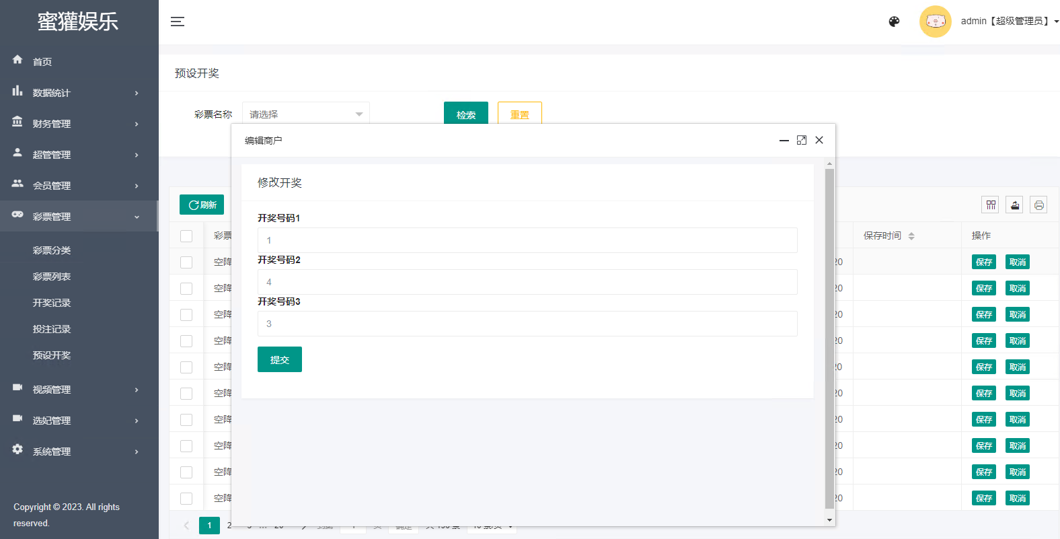Image resolution: width=1060 pixels, height=539 pixels.
Task: Click the admin avatar picture
Action: point(935,22)
